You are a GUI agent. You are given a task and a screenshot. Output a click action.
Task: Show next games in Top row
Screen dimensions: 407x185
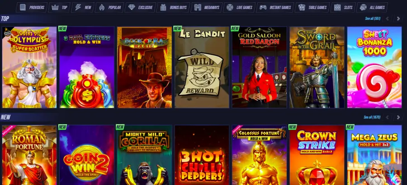(398, 18)
